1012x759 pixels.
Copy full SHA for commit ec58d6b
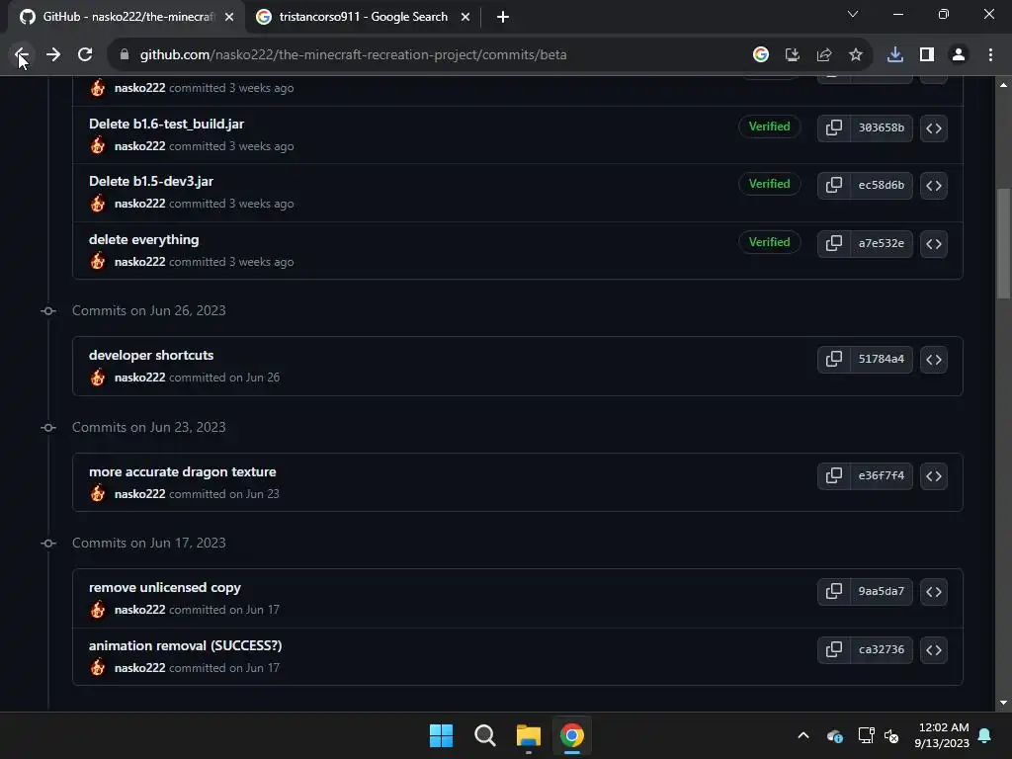tap(834, 185)
